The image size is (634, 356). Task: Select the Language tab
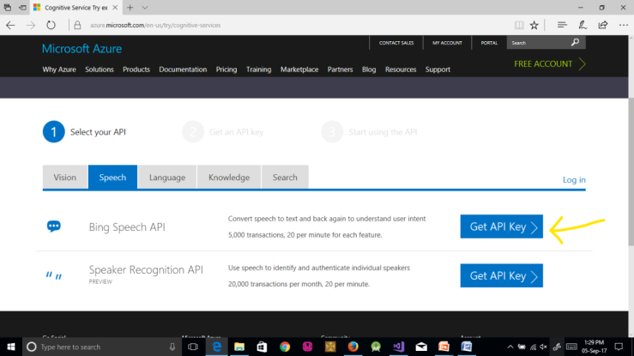click(x=166, y=178)
